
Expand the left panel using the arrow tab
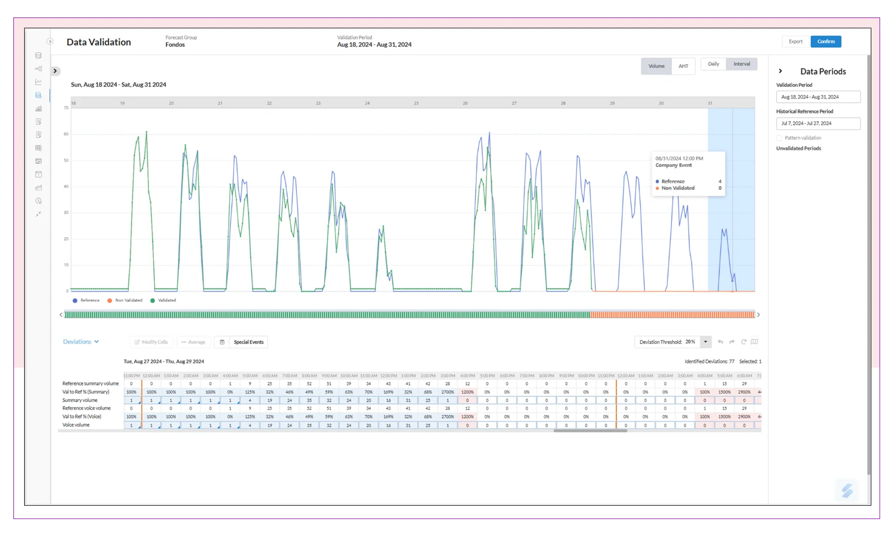(x=55, y=71)
